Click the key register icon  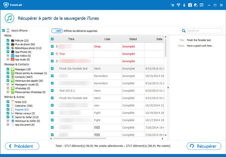pos(184,5)
